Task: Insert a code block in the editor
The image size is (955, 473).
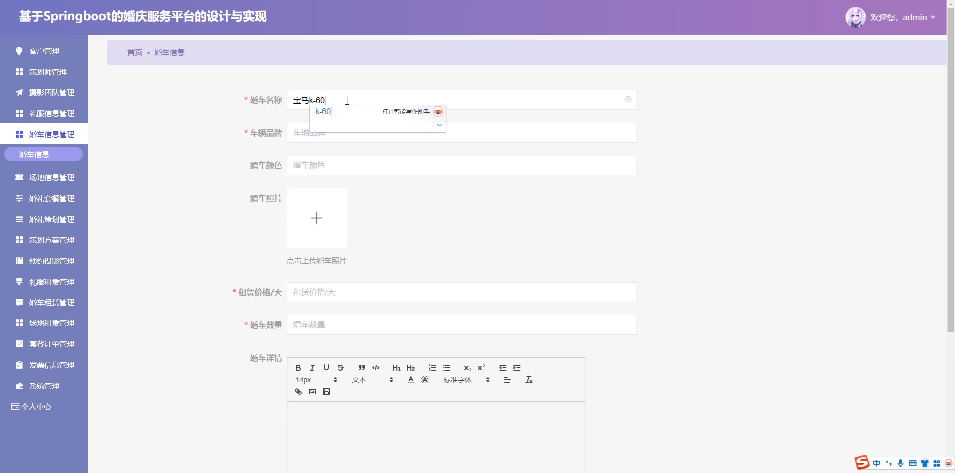Action: pyautogui.click(x=376, y=368)
